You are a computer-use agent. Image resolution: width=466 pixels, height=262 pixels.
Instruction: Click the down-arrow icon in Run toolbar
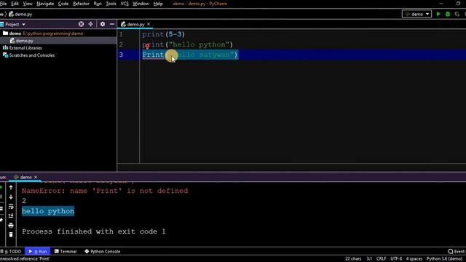(11, 197)
